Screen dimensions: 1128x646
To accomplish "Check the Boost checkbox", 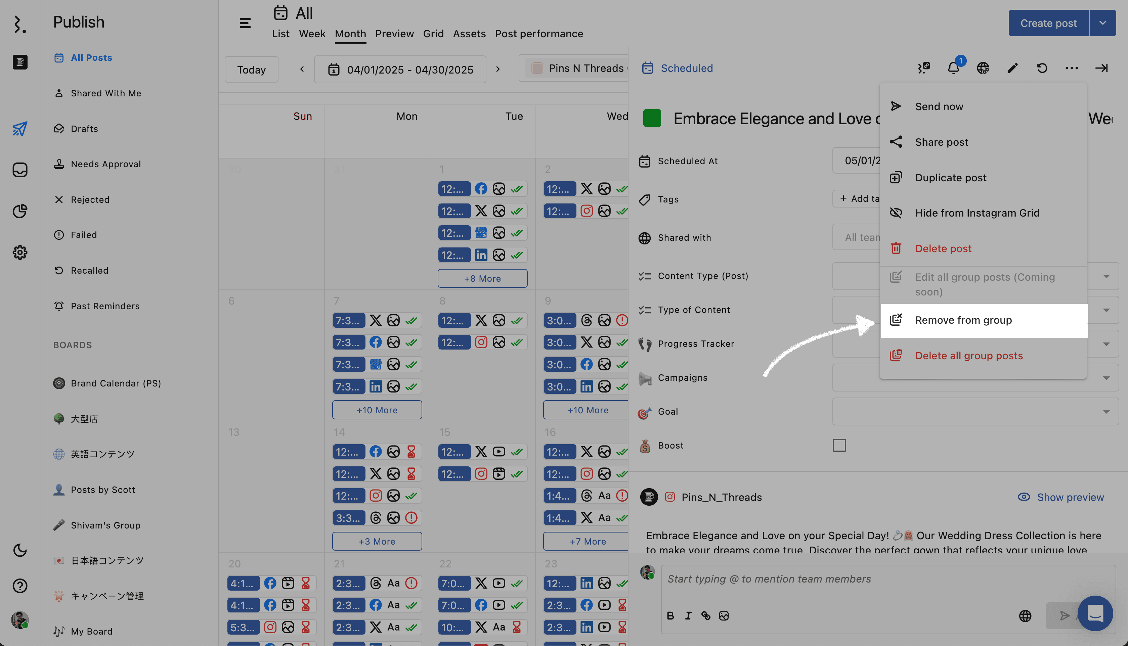I will (x=839, y=446).
